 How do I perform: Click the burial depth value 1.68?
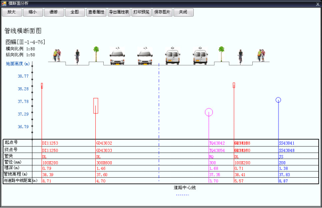point(214,169)
